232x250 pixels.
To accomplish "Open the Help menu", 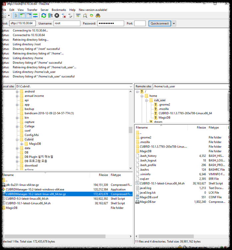I will [72, 10].
